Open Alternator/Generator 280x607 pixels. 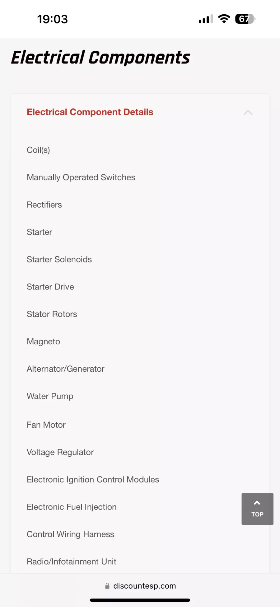click(x=65, y=369)
